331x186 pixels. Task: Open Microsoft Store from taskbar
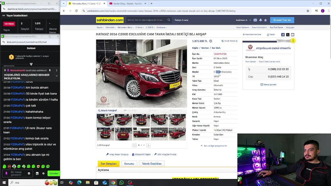click(x=96, y=183)
